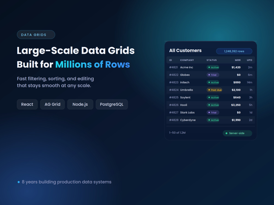
Task: Click the #4826 ID cell
Action: tap(174, 105)
